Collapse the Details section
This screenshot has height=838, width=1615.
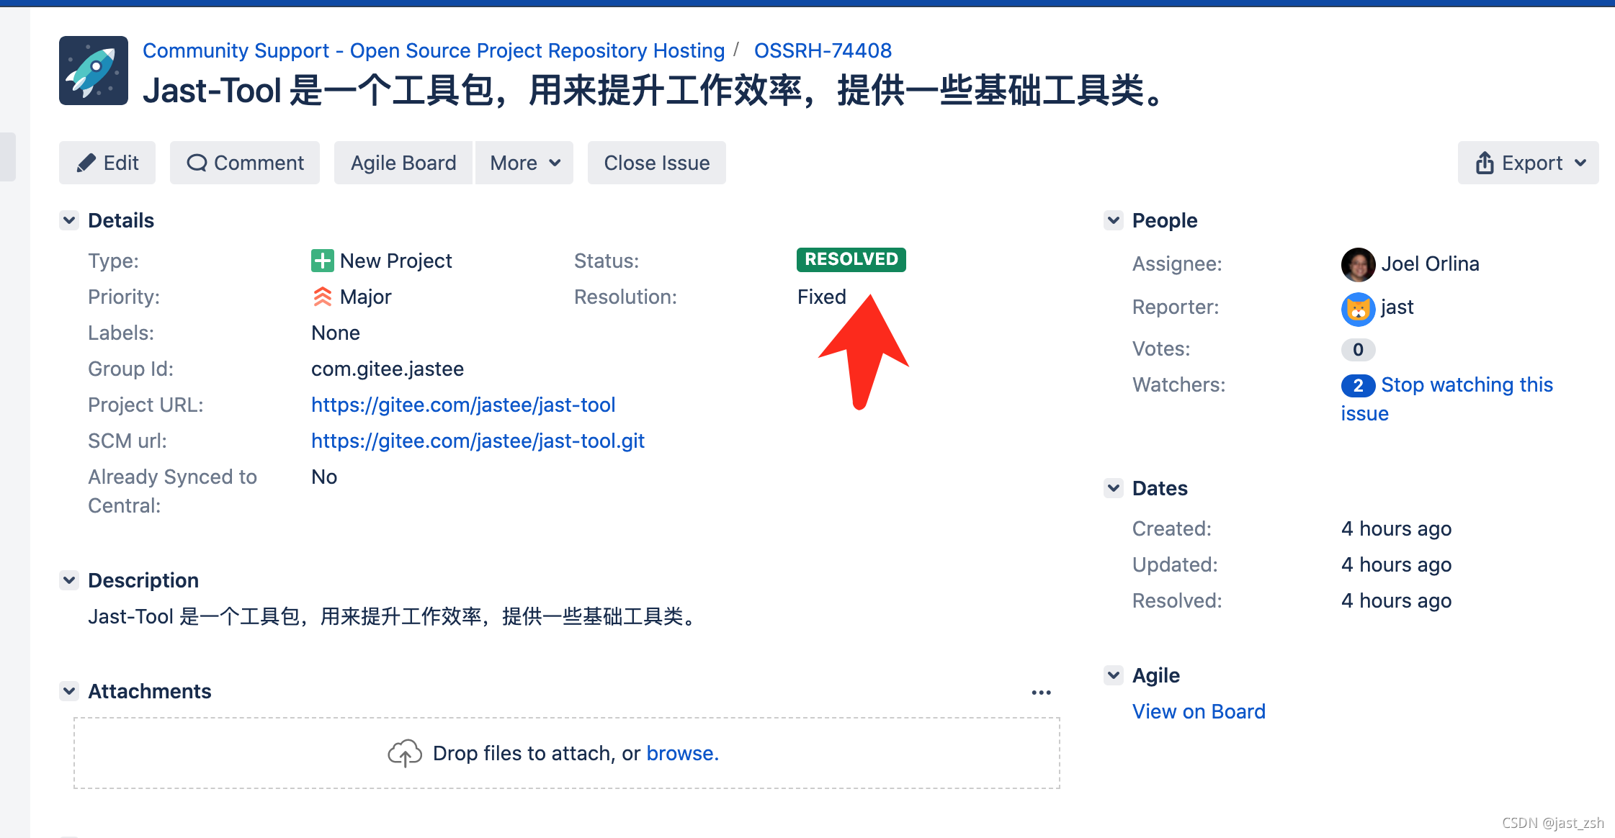click(69, 220)
